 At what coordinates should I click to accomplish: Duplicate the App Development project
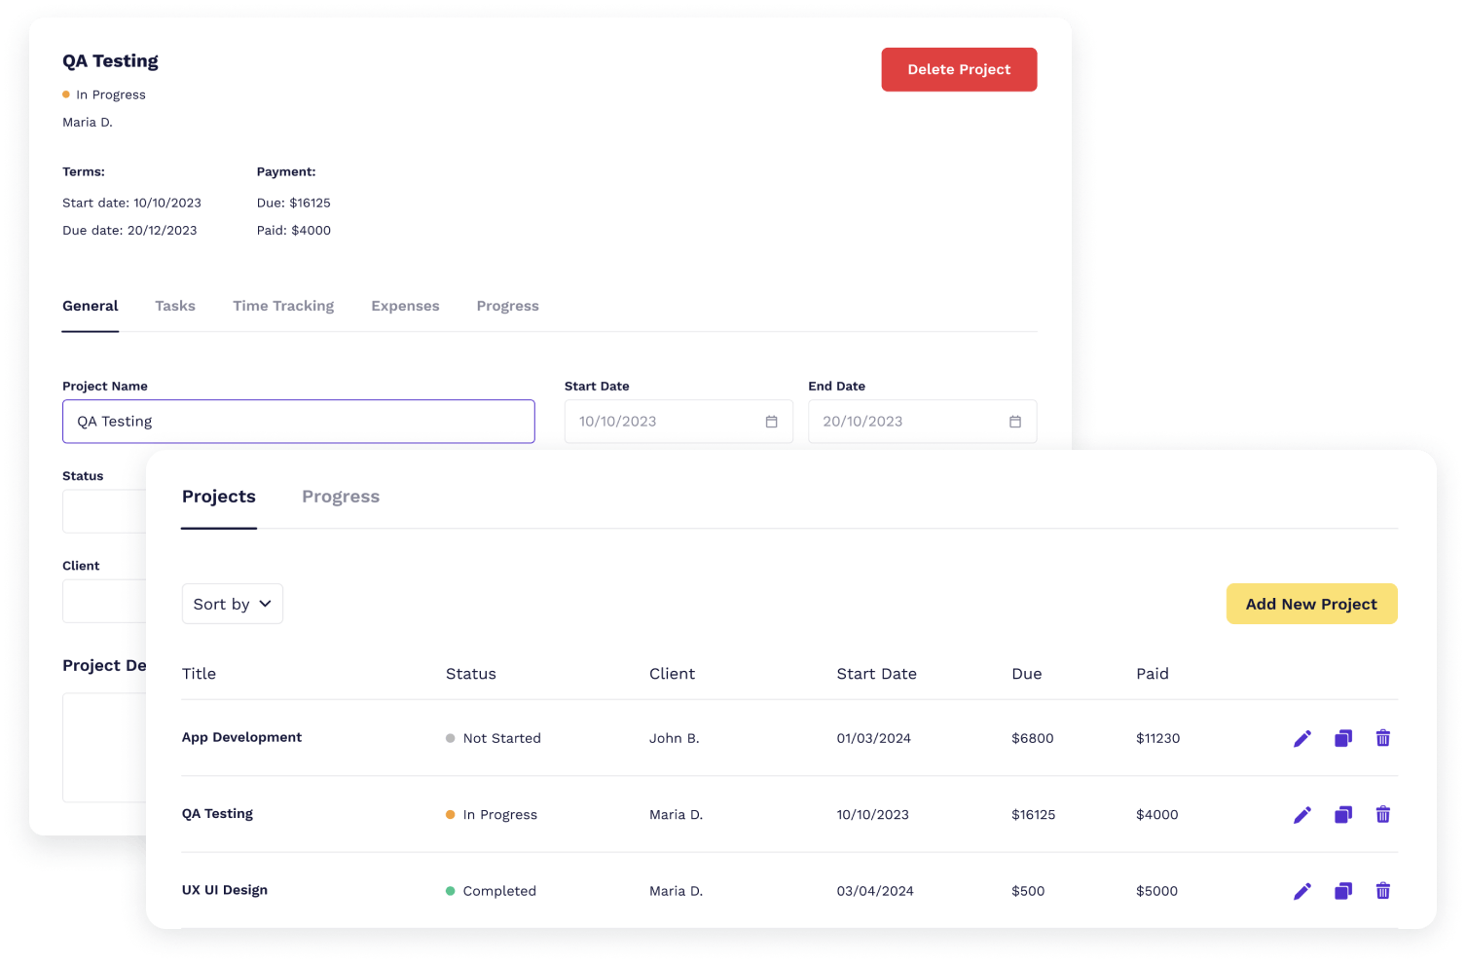point(1343,738)
